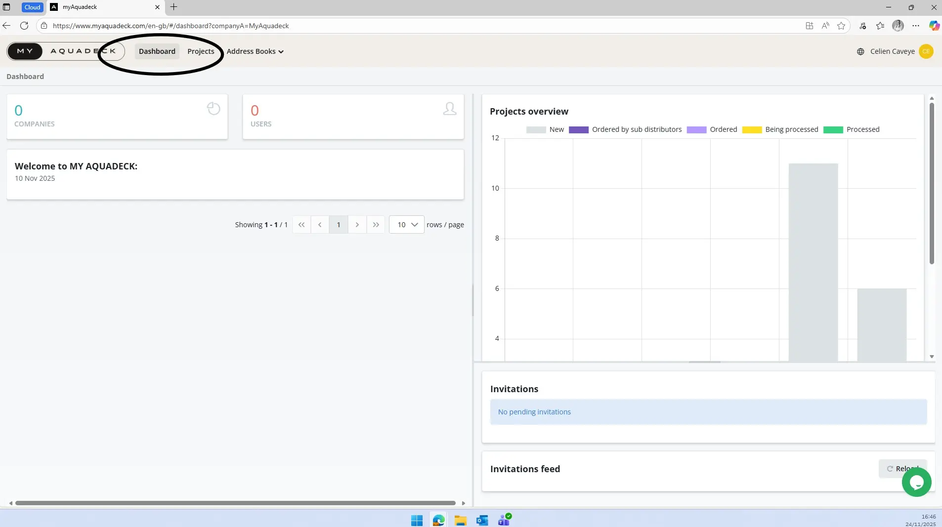Click the Being processed yellow swatch
The height and width of the screenshot is (527, 942).
coord(752,130)
